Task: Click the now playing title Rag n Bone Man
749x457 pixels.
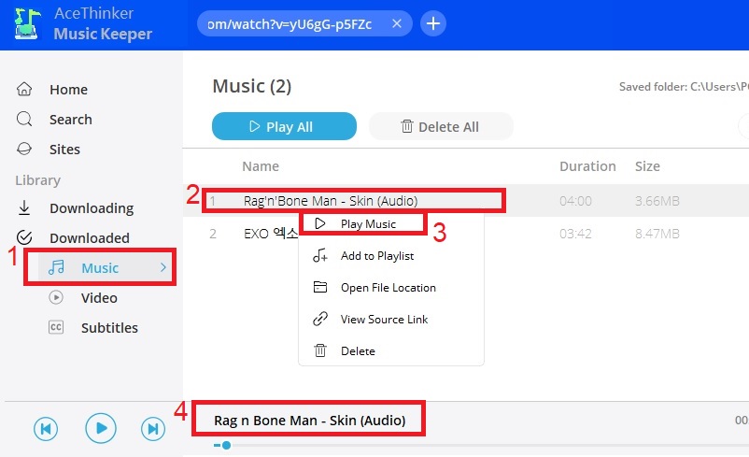Action: click(x=309, y=421)
